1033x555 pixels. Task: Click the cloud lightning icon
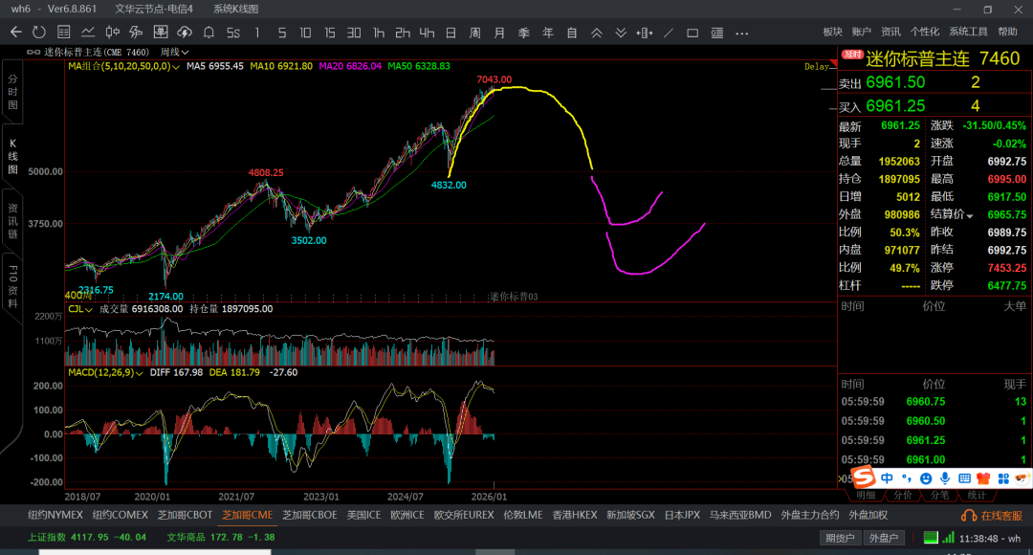click(x=185, y=33)
